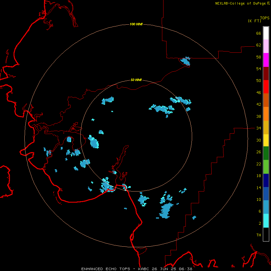Click the 26 scale value
Viewport: 271px width, 271px height.
pyautogui.click(x=259, y=152)
